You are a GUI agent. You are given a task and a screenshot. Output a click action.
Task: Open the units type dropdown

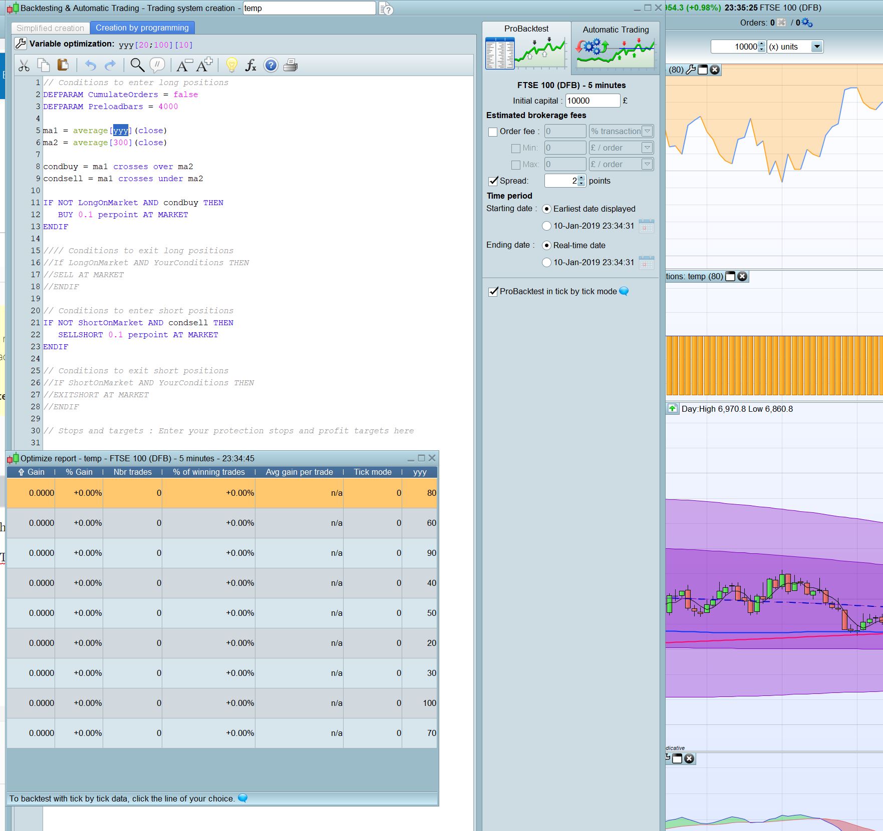(816, 47)
